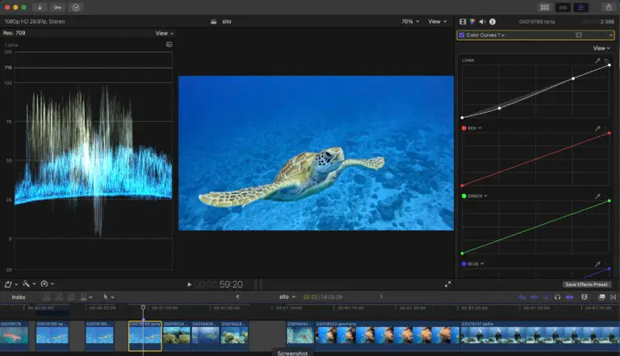This screenshot has height=356, width=620.
Task: Open the Keyword Editor key icon
Action: (x=57, y=7)
